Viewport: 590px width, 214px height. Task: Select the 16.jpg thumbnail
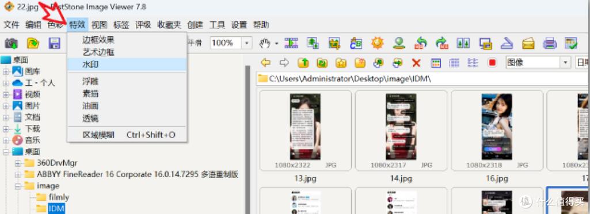[497, 131]
